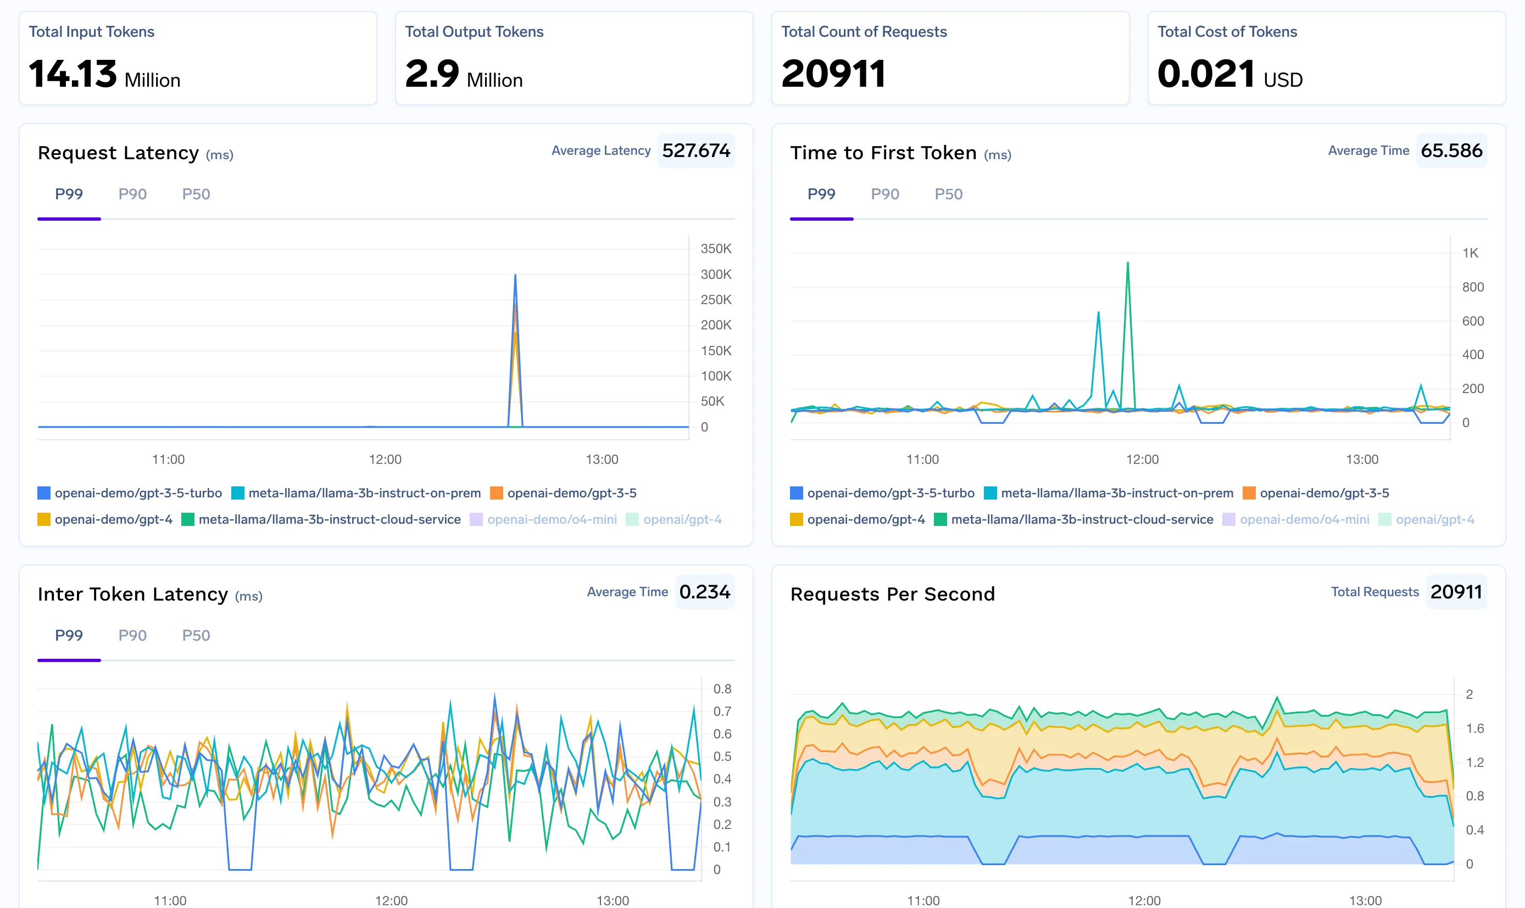Switch Request Latency chart to P50 tab
The height and width of the screenshot is (908, 1525).
pos(196,194)
